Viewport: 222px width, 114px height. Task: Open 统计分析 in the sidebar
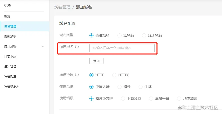coord(25,46)
